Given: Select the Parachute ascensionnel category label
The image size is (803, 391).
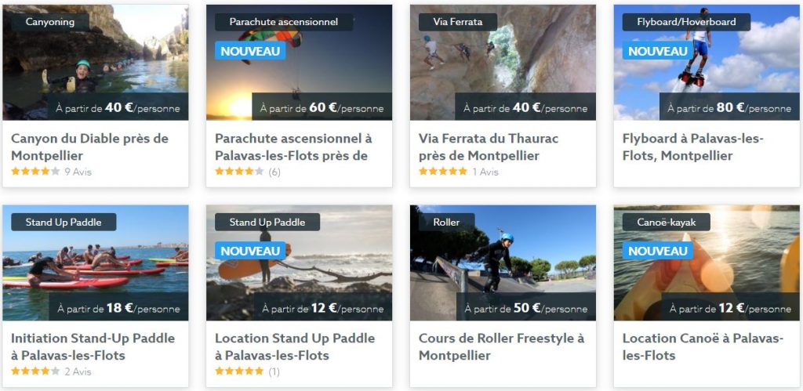Looking at the screenshot, I should 284,22.
